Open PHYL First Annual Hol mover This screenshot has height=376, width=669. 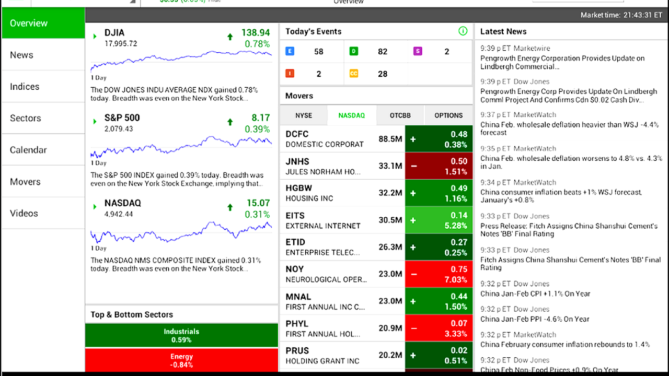pyautogui.click(x=376, y=328)
